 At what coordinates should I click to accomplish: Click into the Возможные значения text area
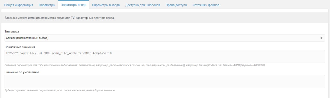coord(165,56)
